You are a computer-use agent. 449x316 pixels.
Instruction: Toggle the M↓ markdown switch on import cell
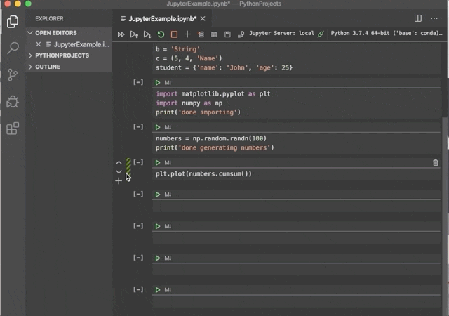[168, 83]
